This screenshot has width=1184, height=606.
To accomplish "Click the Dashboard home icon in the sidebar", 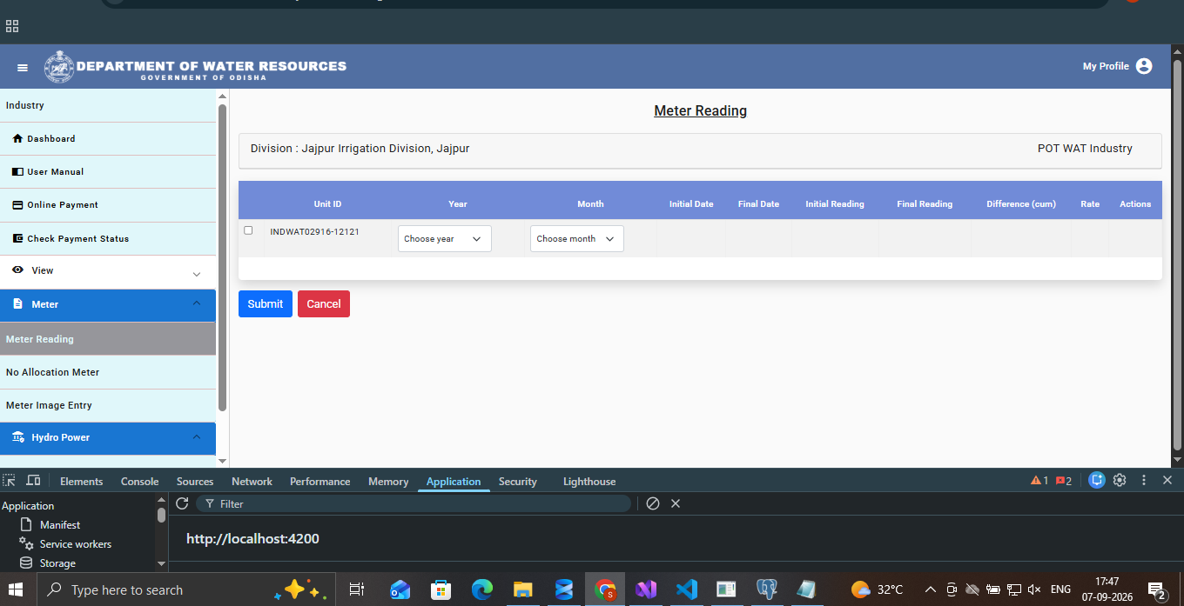I will [x=17, y=139].
